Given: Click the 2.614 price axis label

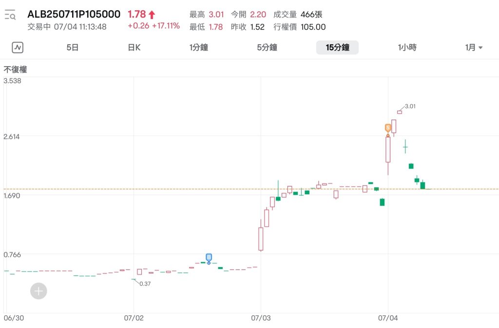Looking at the screenshot, I should point(12,137).
